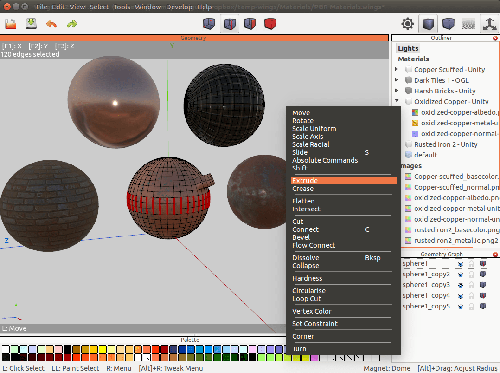
Task: Close the Geometry Graph panel
Action: point(495,255)
